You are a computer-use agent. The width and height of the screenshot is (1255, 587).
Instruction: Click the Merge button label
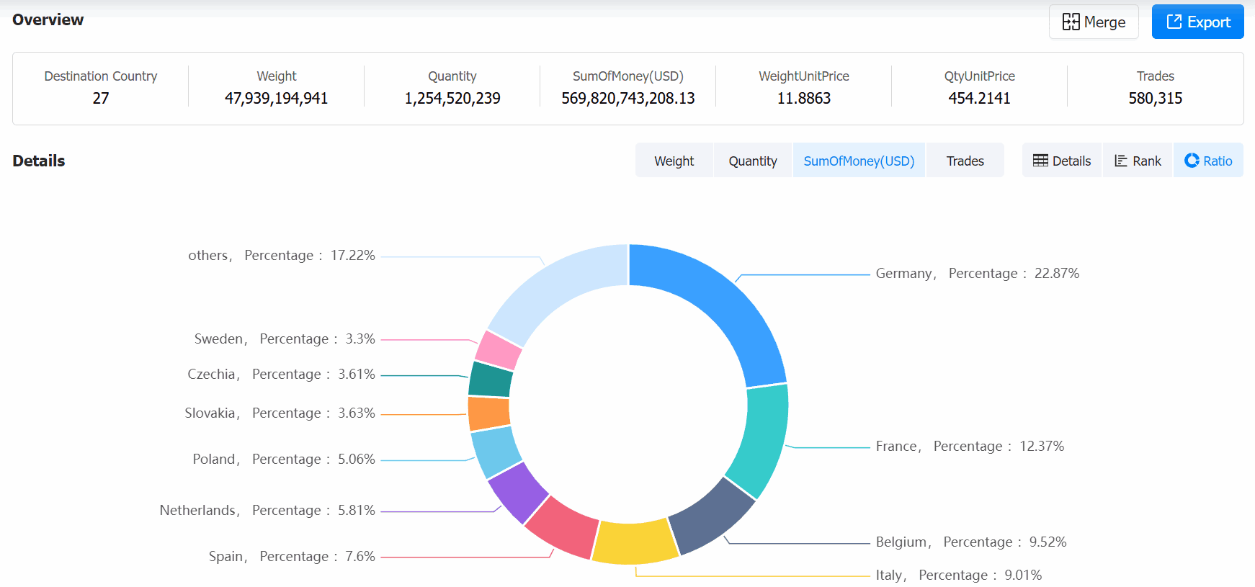coord(1104,22)
